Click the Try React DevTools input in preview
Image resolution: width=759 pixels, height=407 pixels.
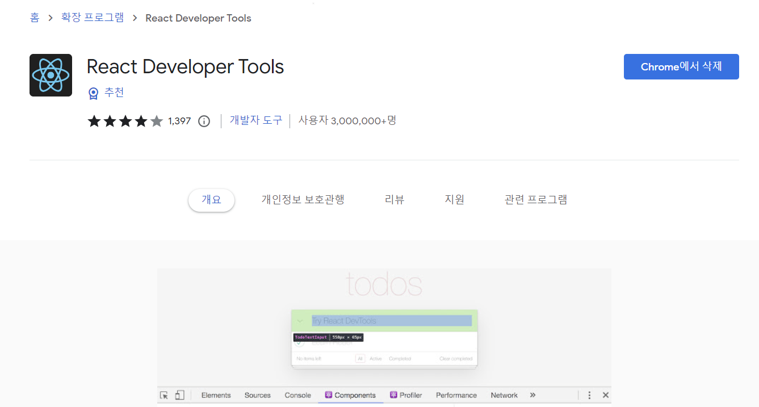(x=392, y=321)
